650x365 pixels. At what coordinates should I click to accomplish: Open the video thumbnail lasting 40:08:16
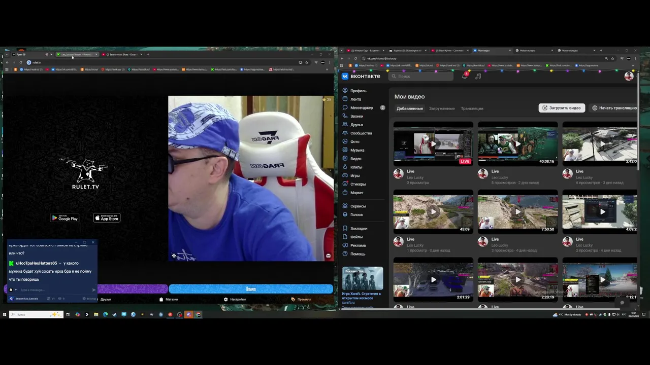click(x=517, y=143)
